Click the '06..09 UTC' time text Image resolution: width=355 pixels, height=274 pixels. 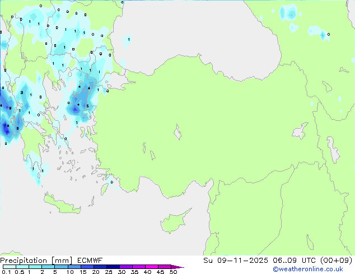(295, 261)
